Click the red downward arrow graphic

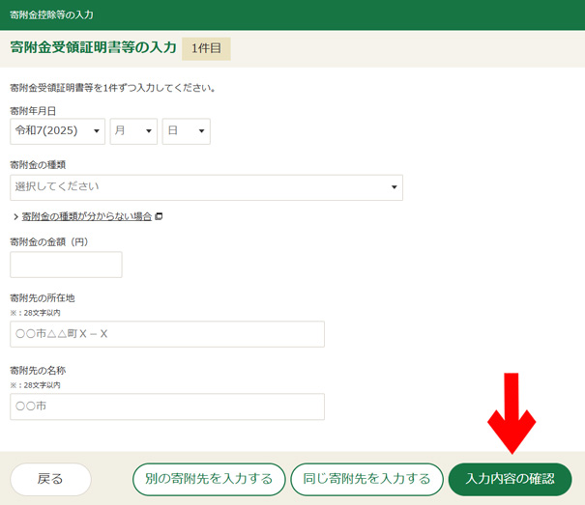point(512,412)
